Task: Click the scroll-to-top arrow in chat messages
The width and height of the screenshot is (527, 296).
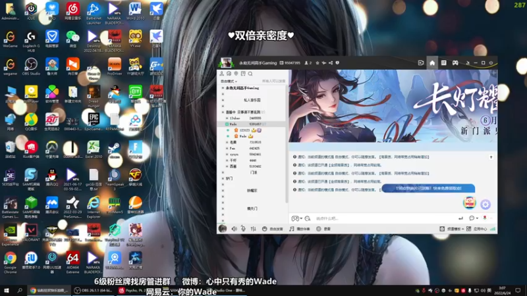Action: click(x=491, y=157)
